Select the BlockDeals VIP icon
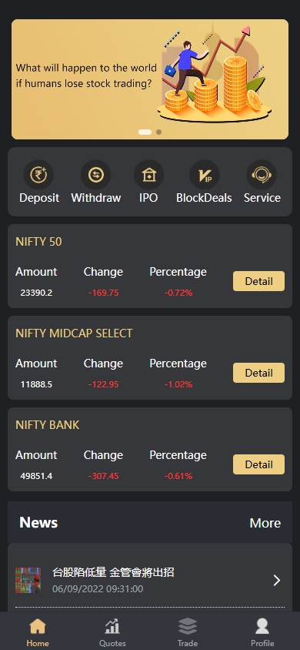300x650 pixels. (x=205, y=175)
